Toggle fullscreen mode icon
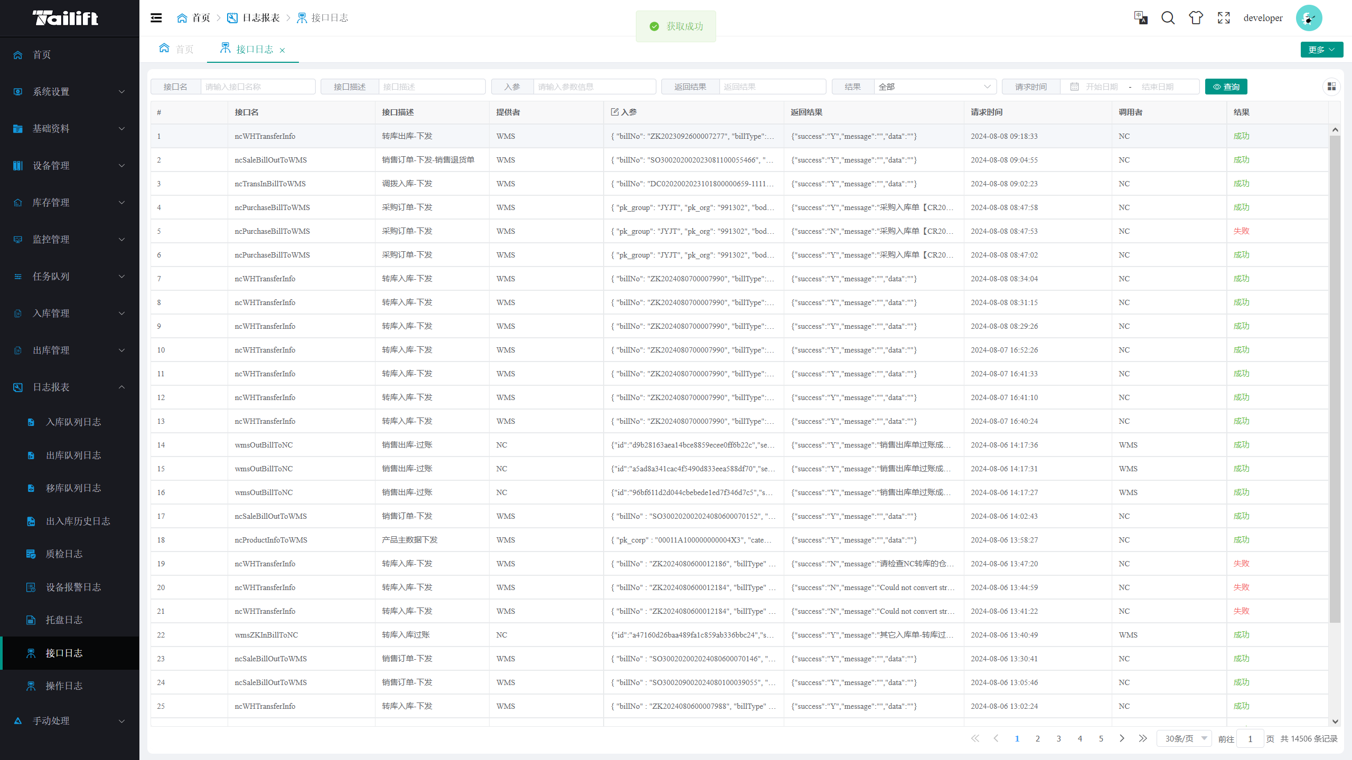The image size is (1352, 760). (x=1224, y=18)
